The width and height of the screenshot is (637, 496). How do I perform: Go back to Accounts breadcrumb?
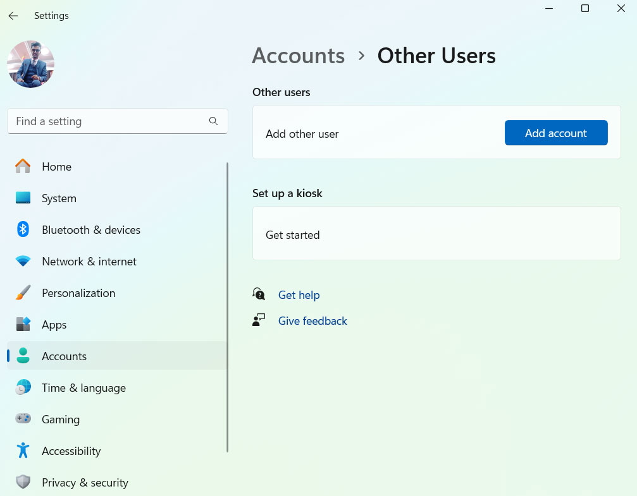298,56
